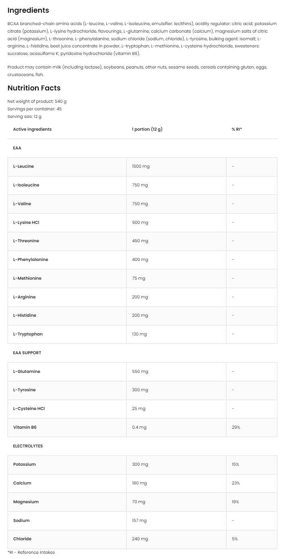
Task: Click the % RI* column header
Action: pyautogui.click(x=237, y=129)
